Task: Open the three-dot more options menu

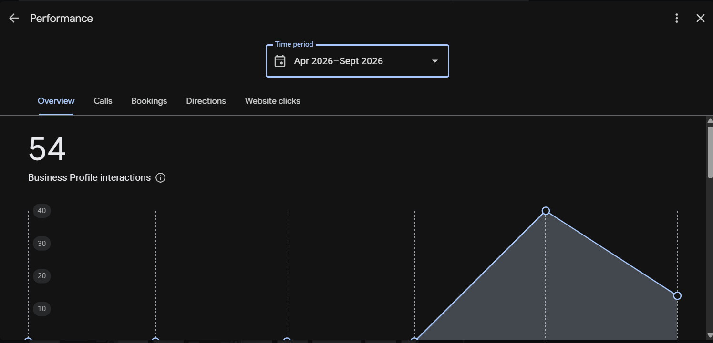Action: pos(677,18)
